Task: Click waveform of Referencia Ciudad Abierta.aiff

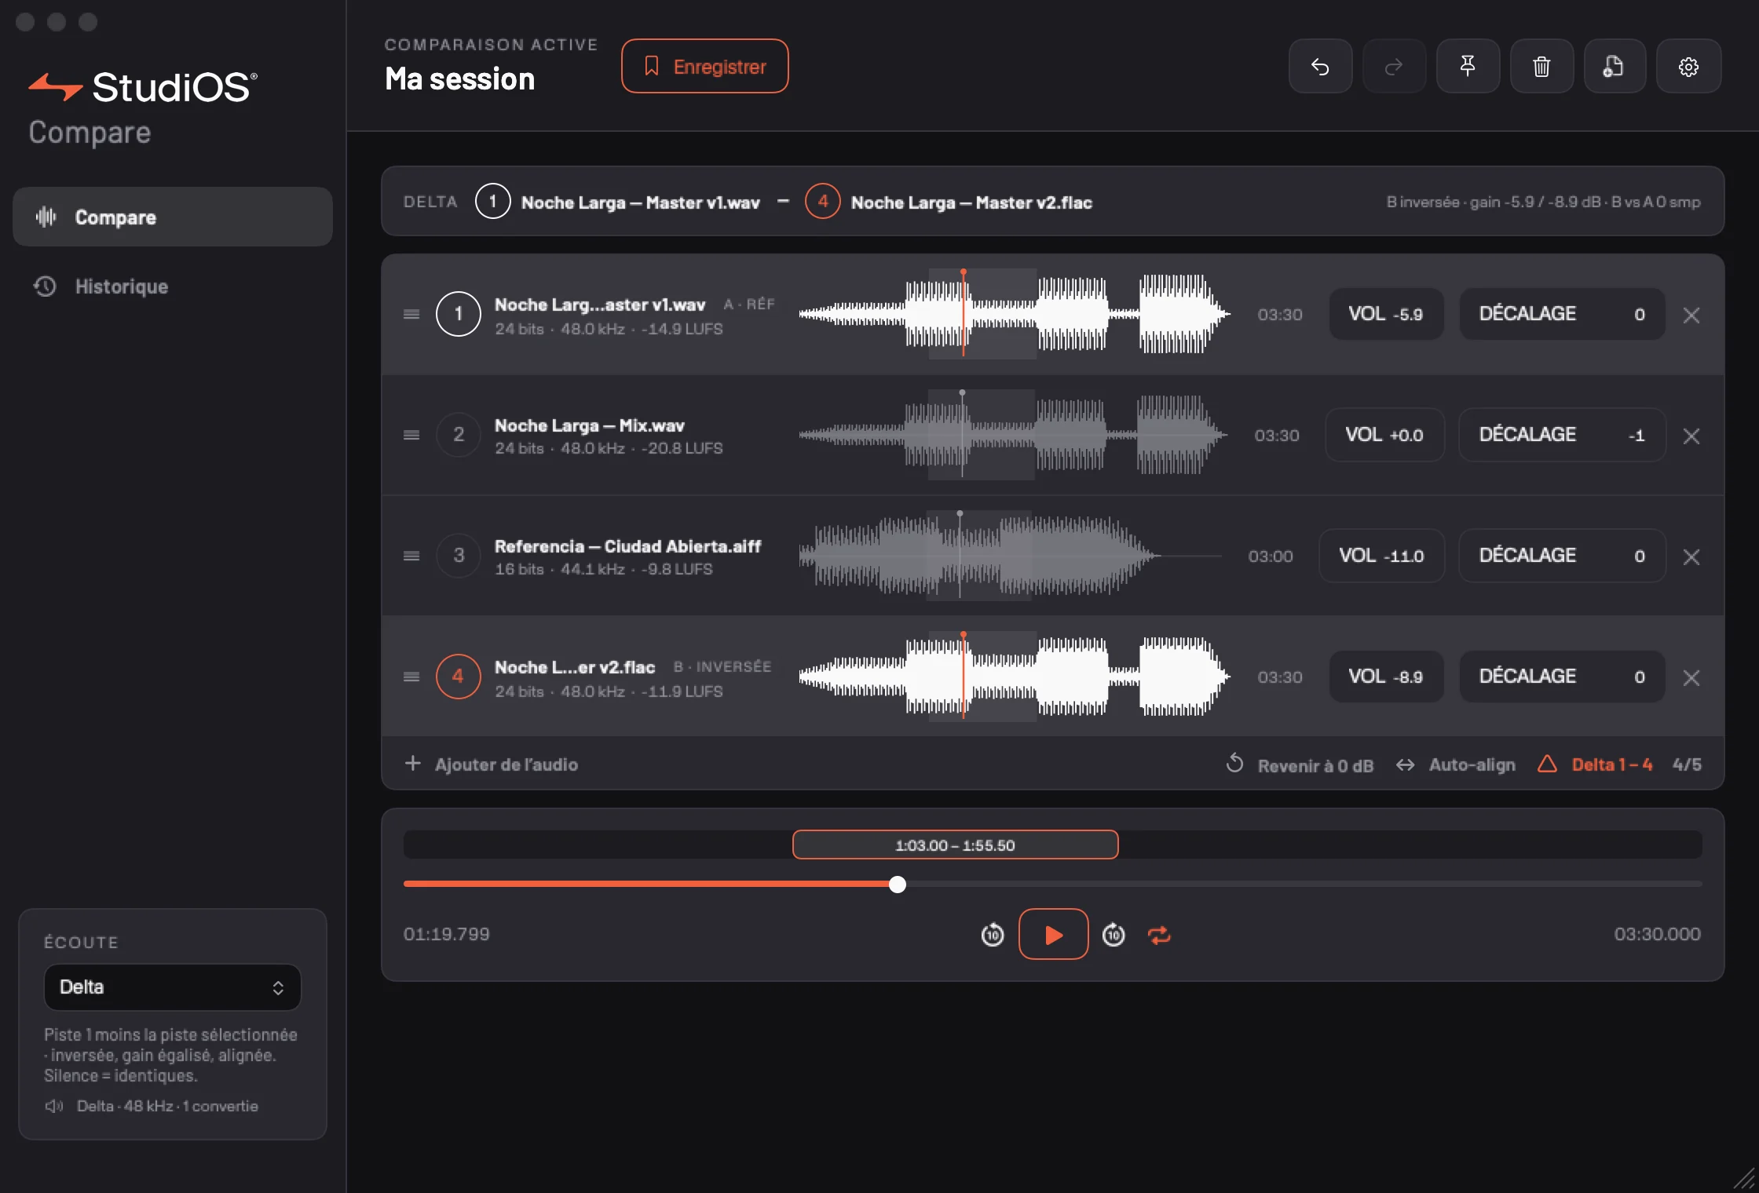Action: coord(1011,556)
